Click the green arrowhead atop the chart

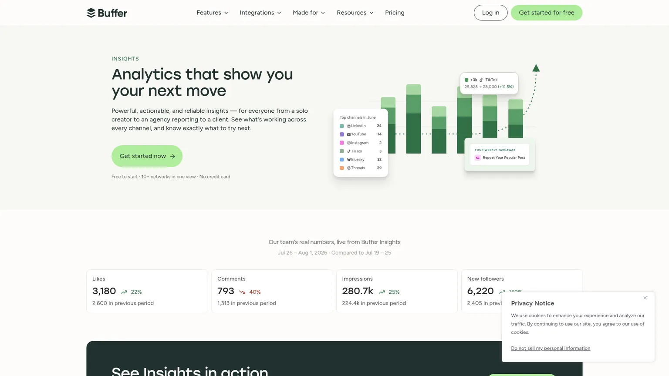pos(536,68)
